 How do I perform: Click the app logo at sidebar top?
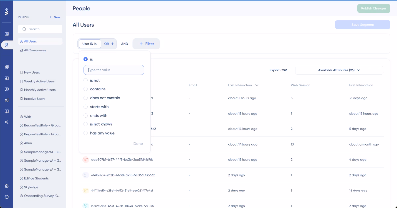[6, 12]
